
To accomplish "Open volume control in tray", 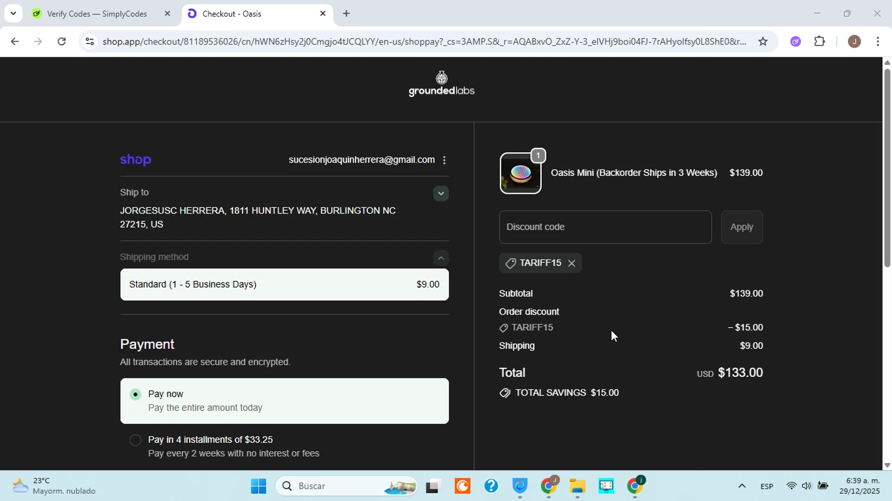I will pyautogui.click(x=806, y=486).
